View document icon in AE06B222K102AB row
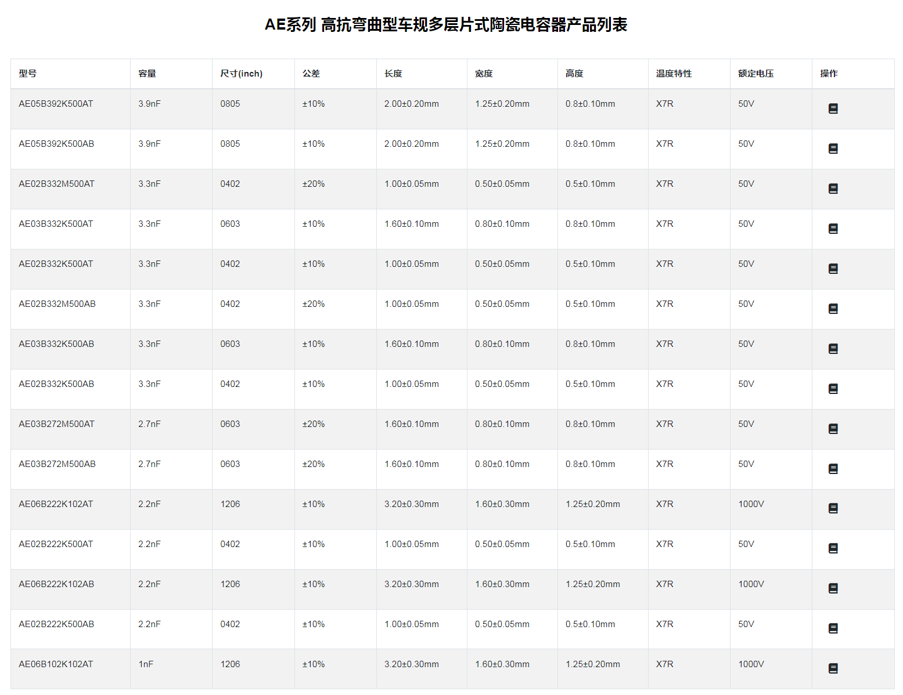 pyautogui.click(x=833, y=588)
